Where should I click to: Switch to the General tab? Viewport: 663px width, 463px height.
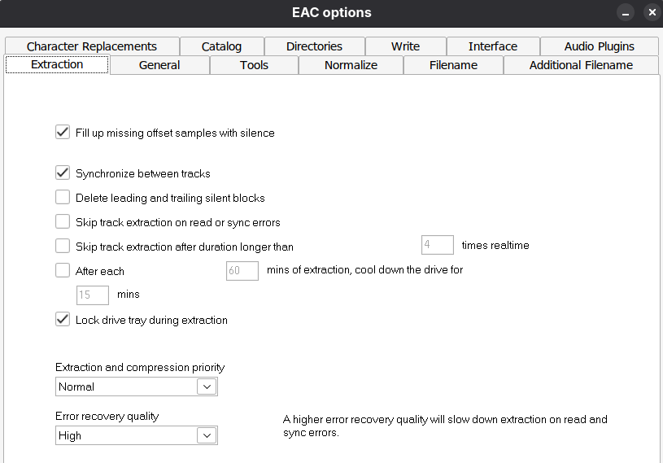click(x=159, y=65)
